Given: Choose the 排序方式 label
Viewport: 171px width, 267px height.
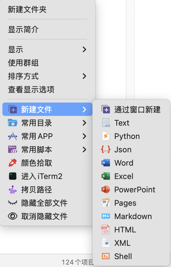Looking at the screenshot, I should [23, 76].
